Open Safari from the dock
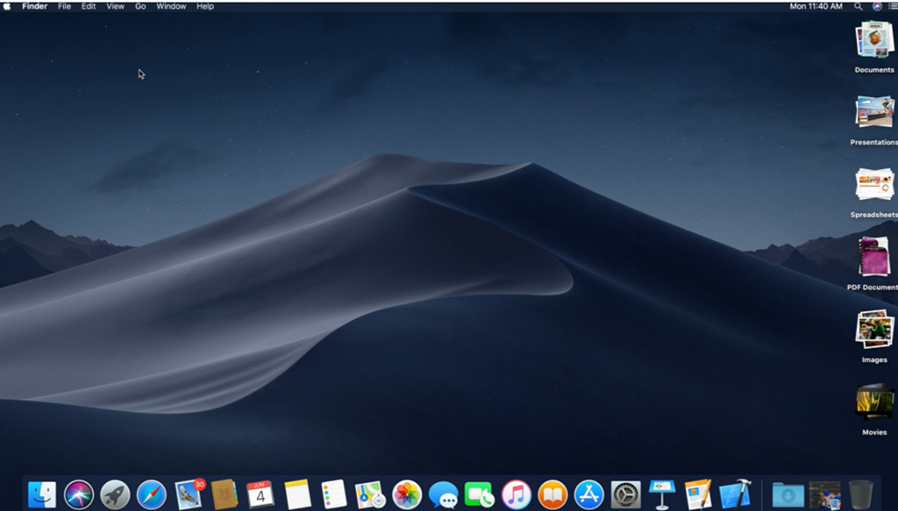The height and width of the screenshot is (511, 898). 152,494
